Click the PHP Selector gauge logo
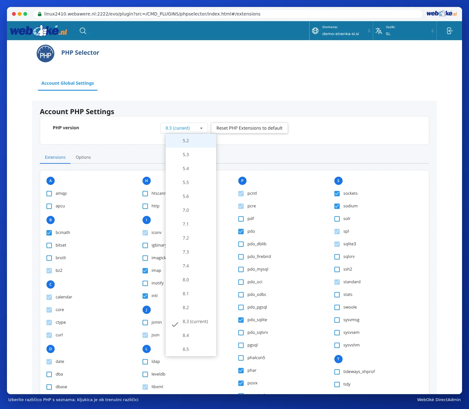 (46, 53)
